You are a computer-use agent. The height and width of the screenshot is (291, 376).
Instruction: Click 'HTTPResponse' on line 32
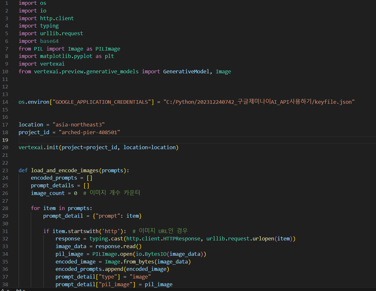point(181,239)
